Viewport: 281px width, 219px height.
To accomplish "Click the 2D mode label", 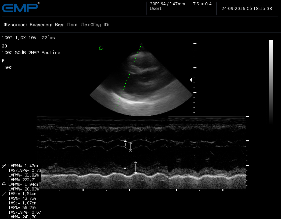I will (4, 46).
